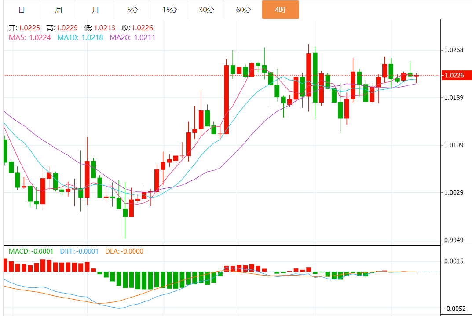Click the DIFF: -0.0001 indicator label

click(x=79, y=251)
